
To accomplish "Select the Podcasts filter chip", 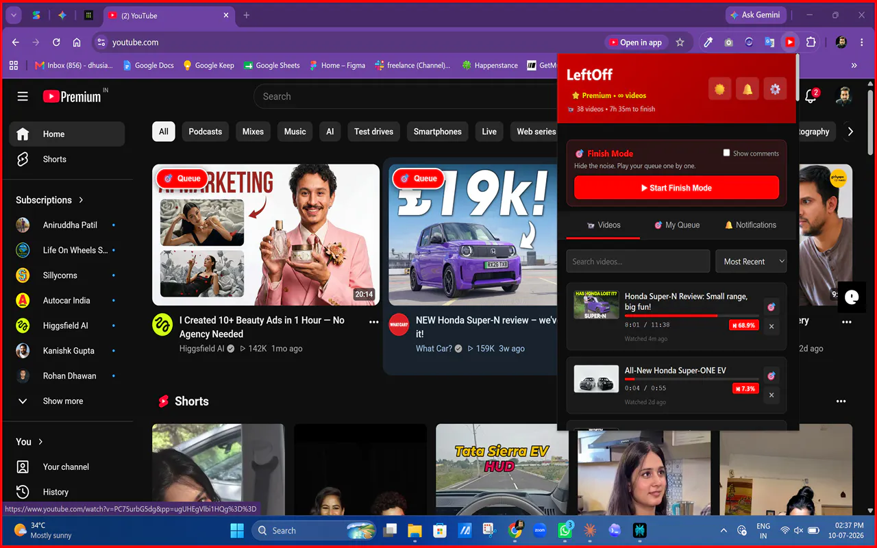I will click(206, 132).
